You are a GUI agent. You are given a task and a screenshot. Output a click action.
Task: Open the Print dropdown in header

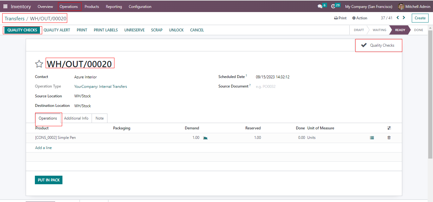pyautogui.click(x=340, y=18)
